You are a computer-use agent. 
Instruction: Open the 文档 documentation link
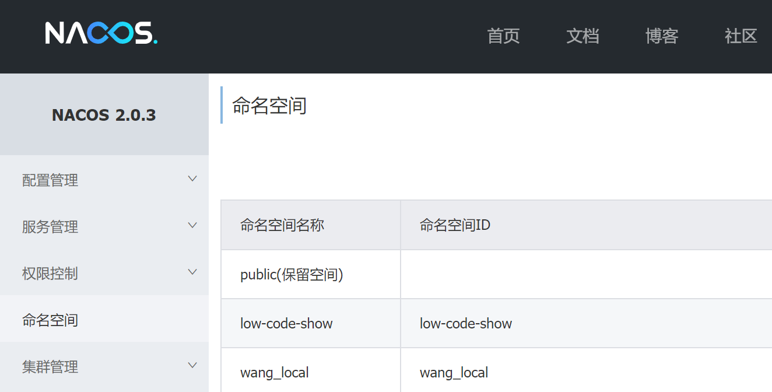click(x=582, y=36)
